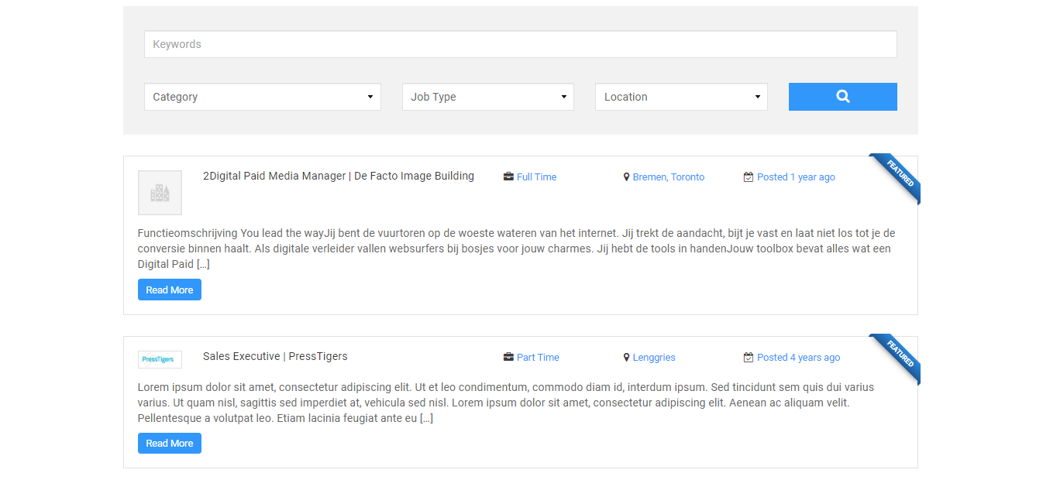Select the Lenggries location link

(654, 357)
